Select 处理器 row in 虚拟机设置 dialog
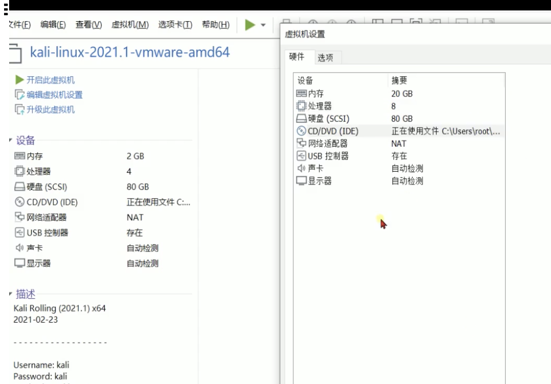551x384 pixels. (399, 106)
